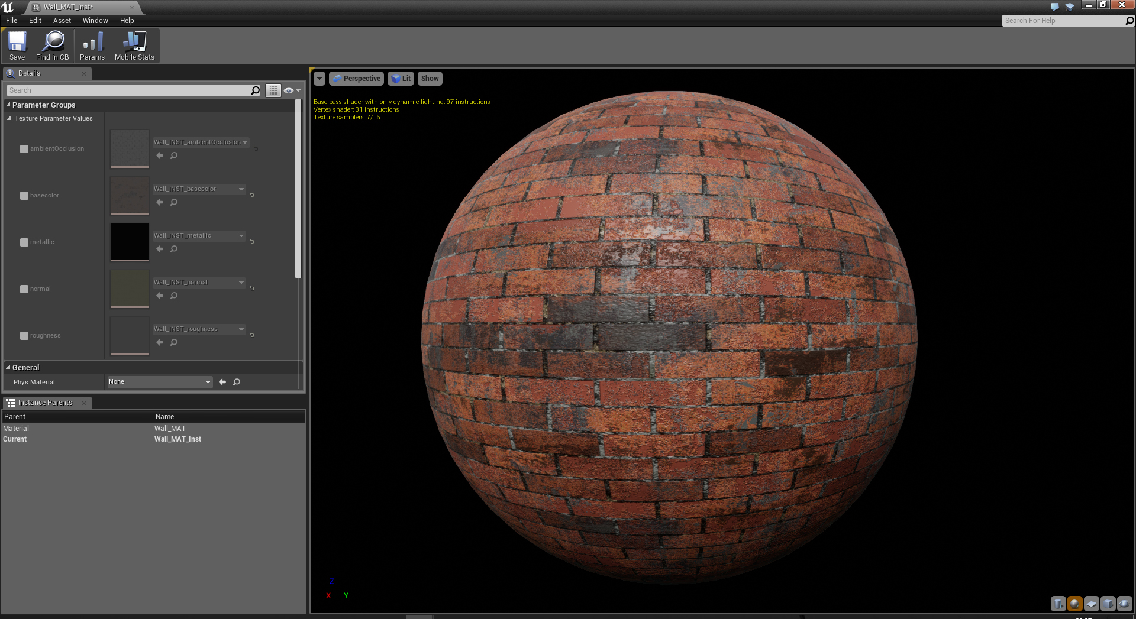The height and width of the screenshot is (619, 1136).
Task: Tick the roughness parameter checkbox
Action: tap(24, 336)
